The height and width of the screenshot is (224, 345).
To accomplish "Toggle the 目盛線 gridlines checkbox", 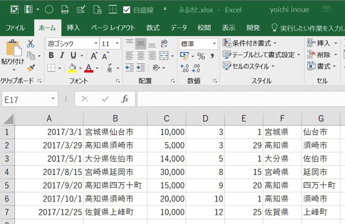I will click(127, 10).
